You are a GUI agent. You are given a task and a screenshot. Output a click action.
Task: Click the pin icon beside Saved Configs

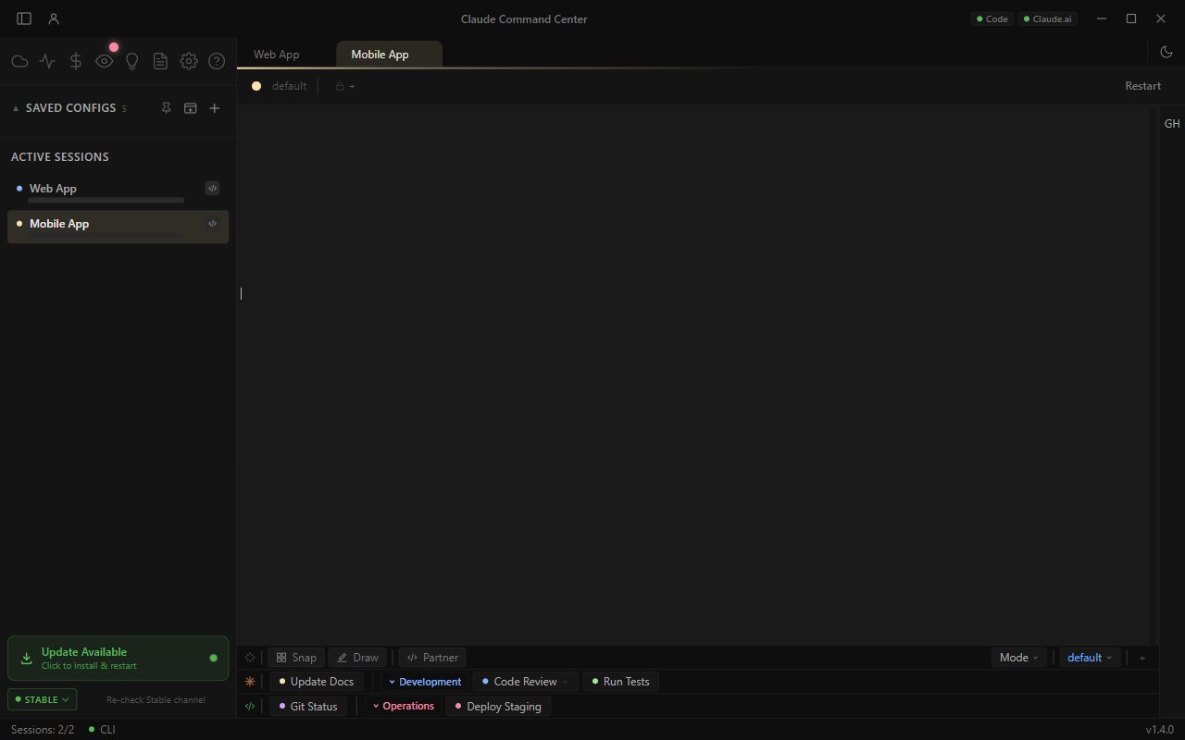pos(166,108)
